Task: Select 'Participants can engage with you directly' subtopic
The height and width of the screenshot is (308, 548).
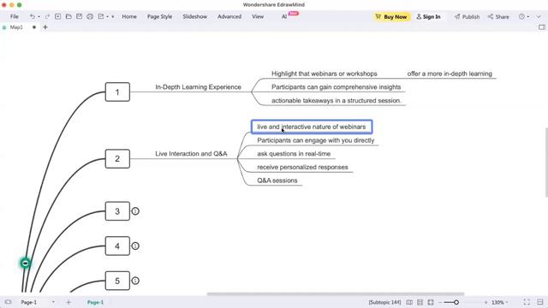Action: (x=316, y=140)
